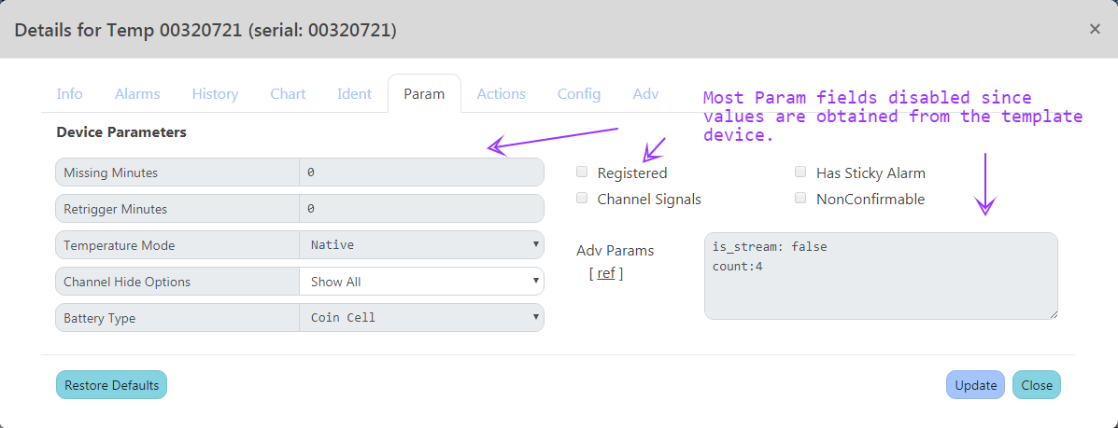Viewport: 1118px width, 428px height.
Task: Check the Has Sticky Alarm option
Action: click(x=800, y=173)
